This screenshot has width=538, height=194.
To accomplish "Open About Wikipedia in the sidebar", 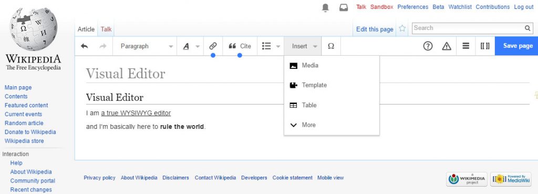I will point(31,172).
